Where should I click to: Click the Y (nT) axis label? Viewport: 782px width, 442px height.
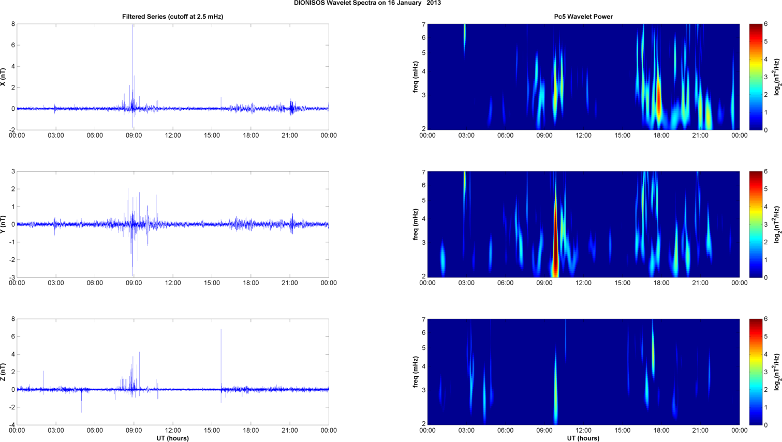point(3,224)
